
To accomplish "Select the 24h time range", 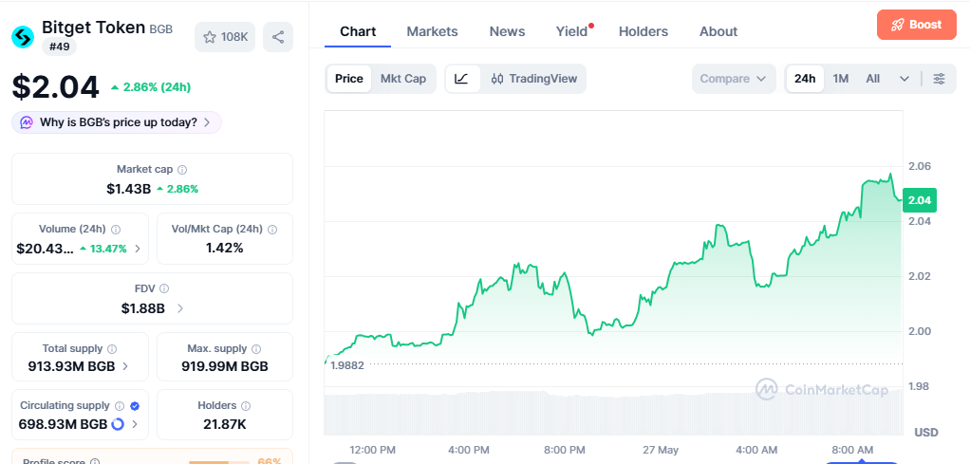I will [805, 79].
